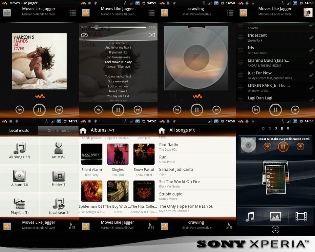Screen dimensions: 315x252
Task: Go to previous track in the home screen widget
Action: coord(267,146)
